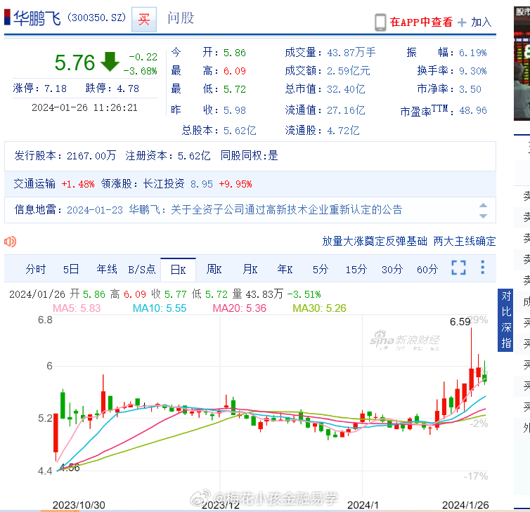Show previous 信息地雷 announcement with up arrow
The height and width of the screenshot is (512, 530).
484,205
